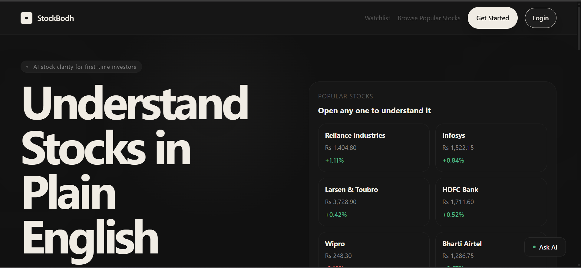581x268 pixels.
Task: Open the Reliance Industries stock card
Action: coord(374,148)
